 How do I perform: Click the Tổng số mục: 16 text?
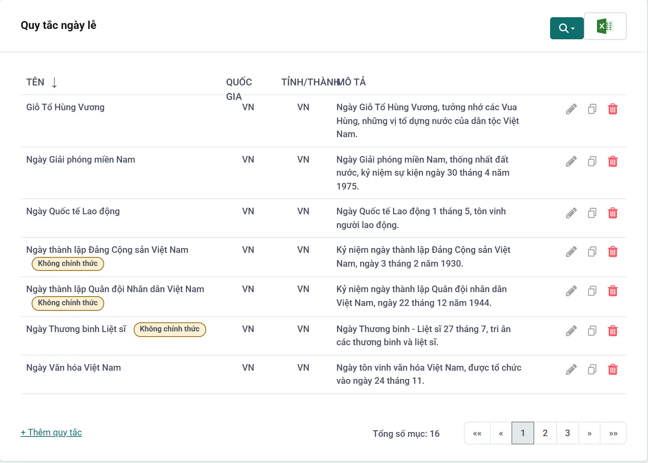point(406,433)
